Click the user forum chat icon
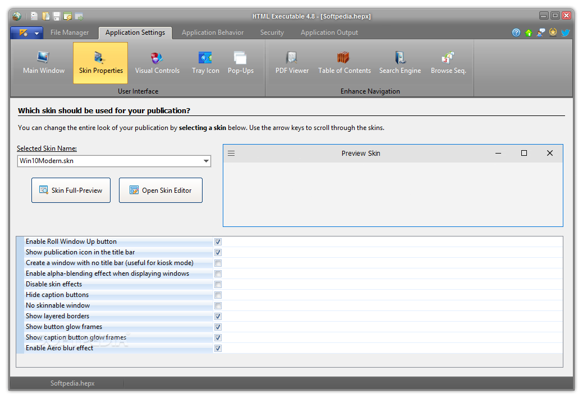 click(x=541, y=33)
